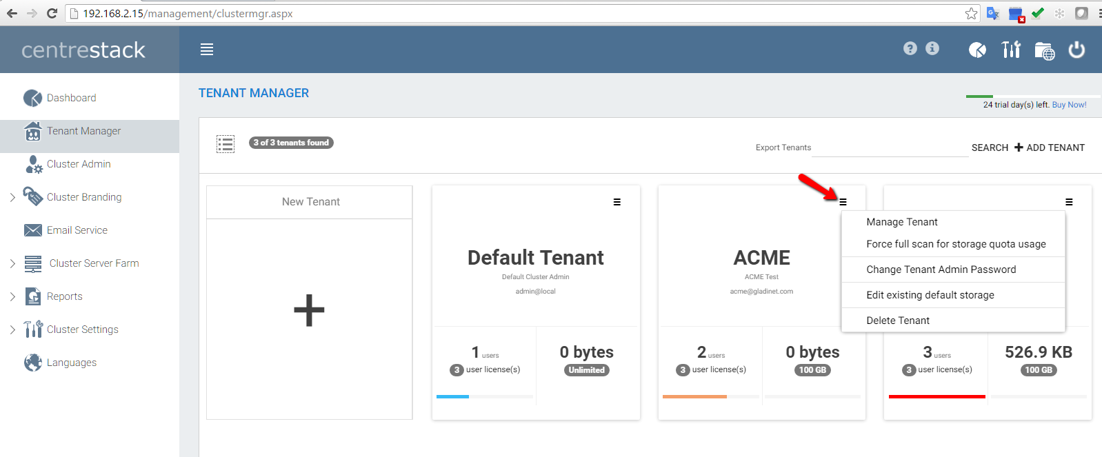Click the Cluster Admin user icon

point(34,164)
